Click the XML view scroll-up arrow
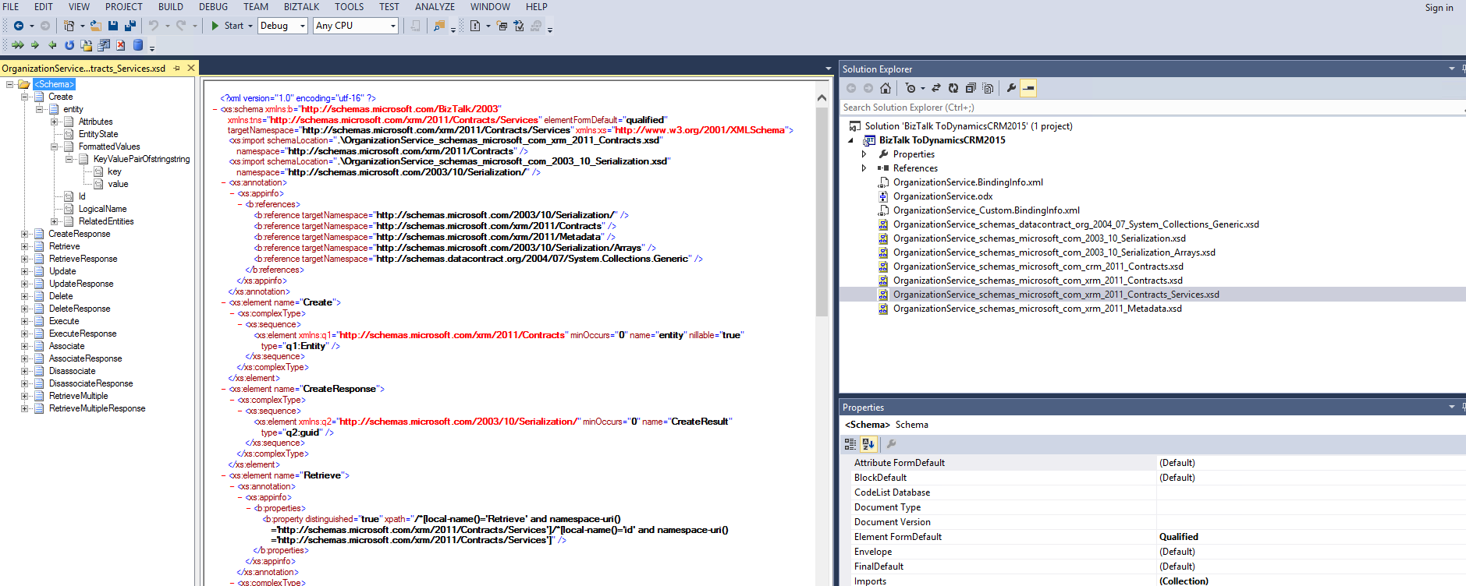1466x586 pixels. tap(822, 98)
